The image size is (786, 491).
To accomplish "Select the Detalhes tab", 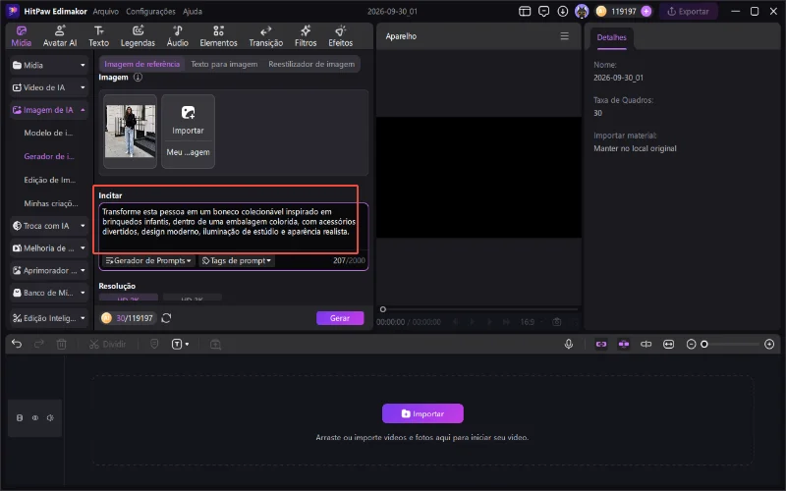I will click(x=611, y=37).
